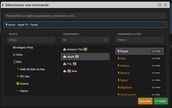The image size is (172, 108).
Task: Select the Reboot command
Action: [140, 66]
